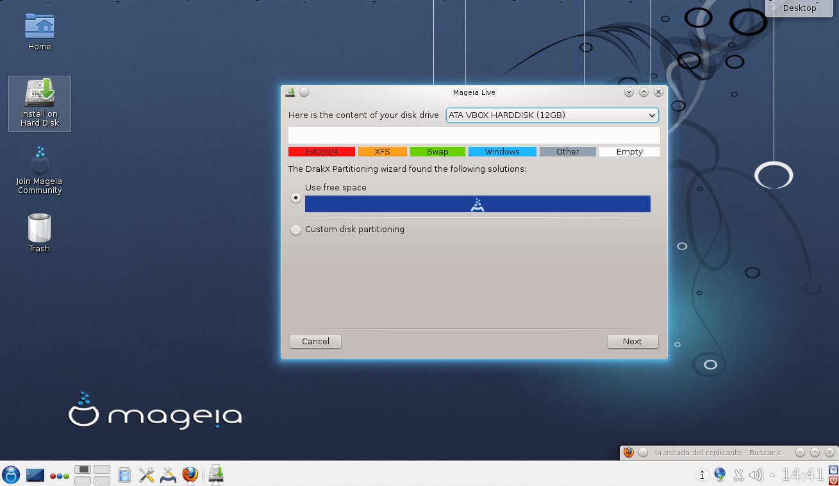The width and height of the screenshot is (839, 486).
Task: Open the activities three-dots taskbar icon
Action: click(60, 476)
